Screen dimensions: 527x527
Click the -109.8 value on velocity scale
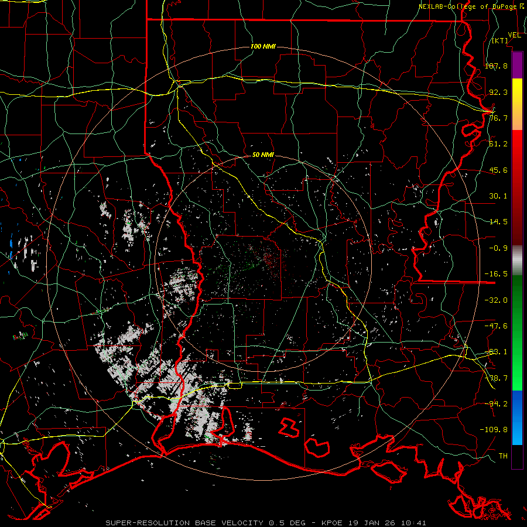494,430
